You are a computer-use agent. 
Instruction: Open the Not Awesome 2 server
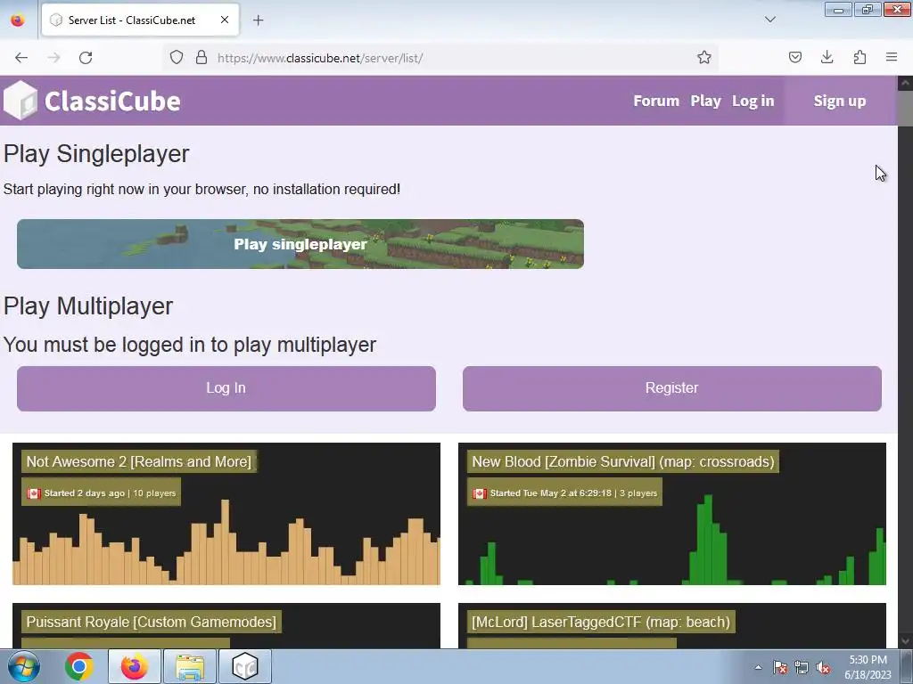138,462
